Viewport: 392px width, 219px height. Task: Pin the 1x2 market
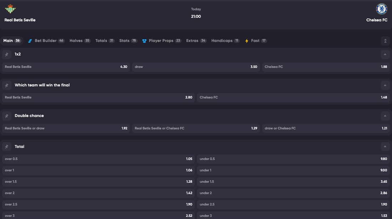[x=7, y=54]
